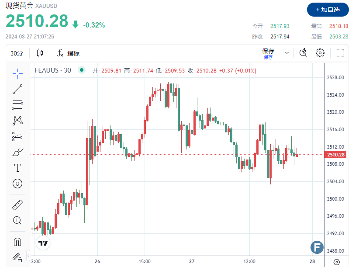Open the Fibonacci retracement tool
This screenshot has width=352, height=267.
[x=17, y=105]
